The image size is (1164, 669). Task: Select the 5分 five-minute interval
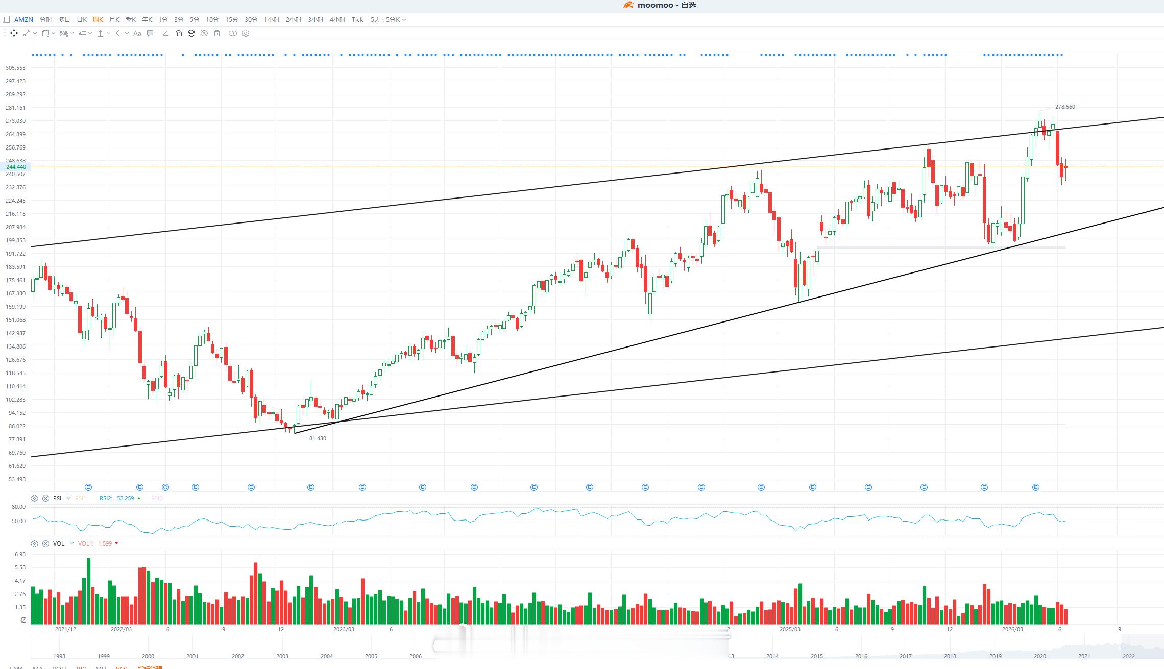195,19
